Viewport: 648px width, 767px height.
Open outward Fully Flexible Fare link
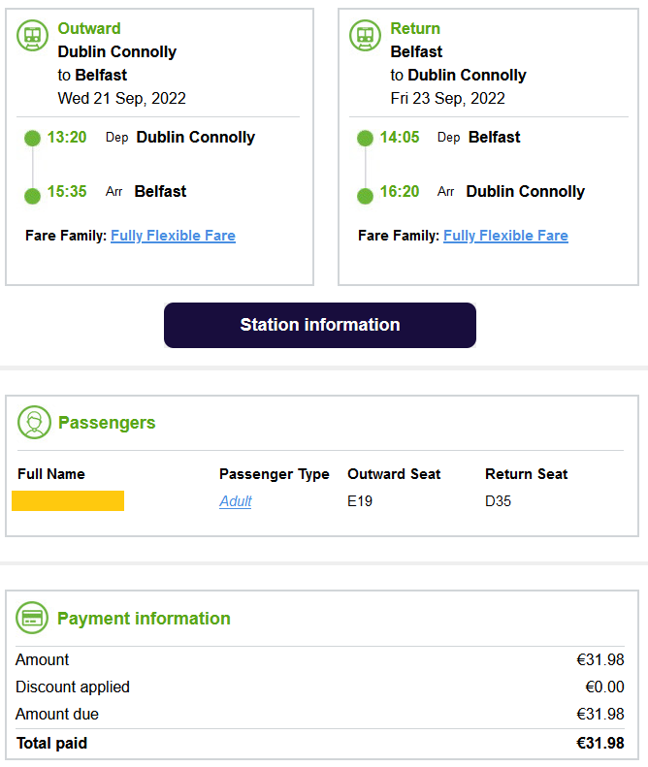(173, 236)
